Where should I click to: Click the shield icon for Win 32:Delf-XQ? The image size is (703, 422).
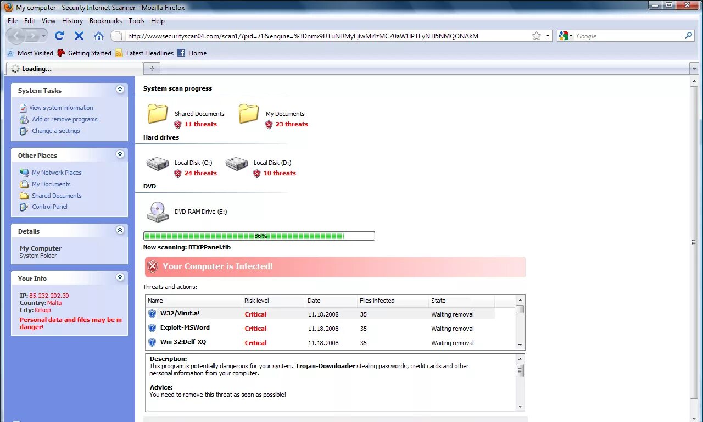[152, 342]
